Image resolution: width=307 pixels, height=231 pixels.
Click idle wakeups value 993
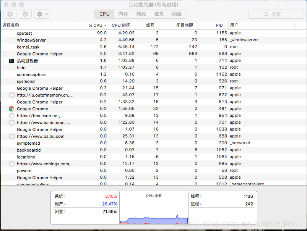point(193,53)
